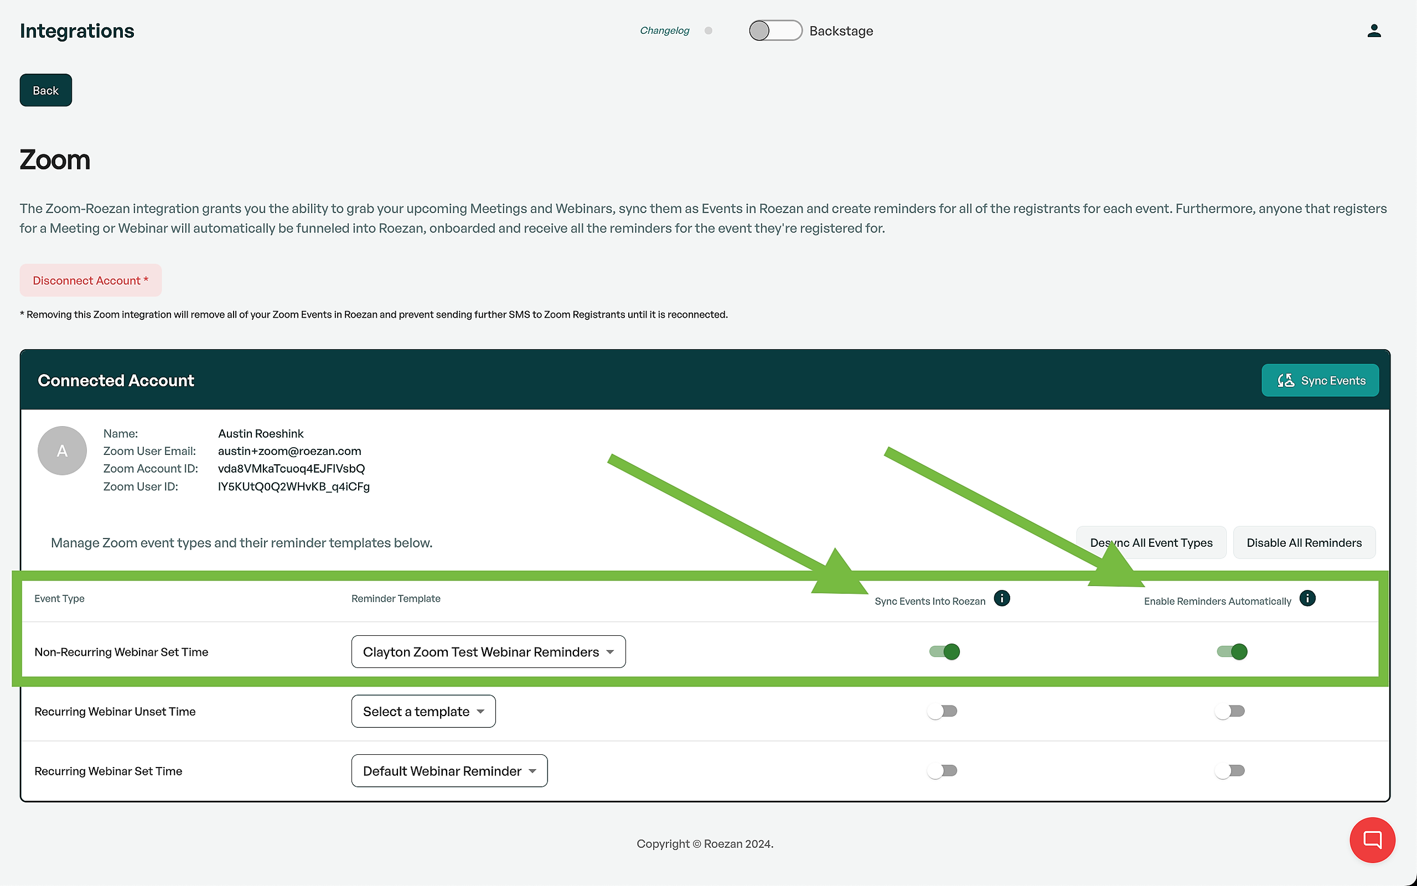
Task: Click Disconnect Account button
Action: [x=90, y=280]
